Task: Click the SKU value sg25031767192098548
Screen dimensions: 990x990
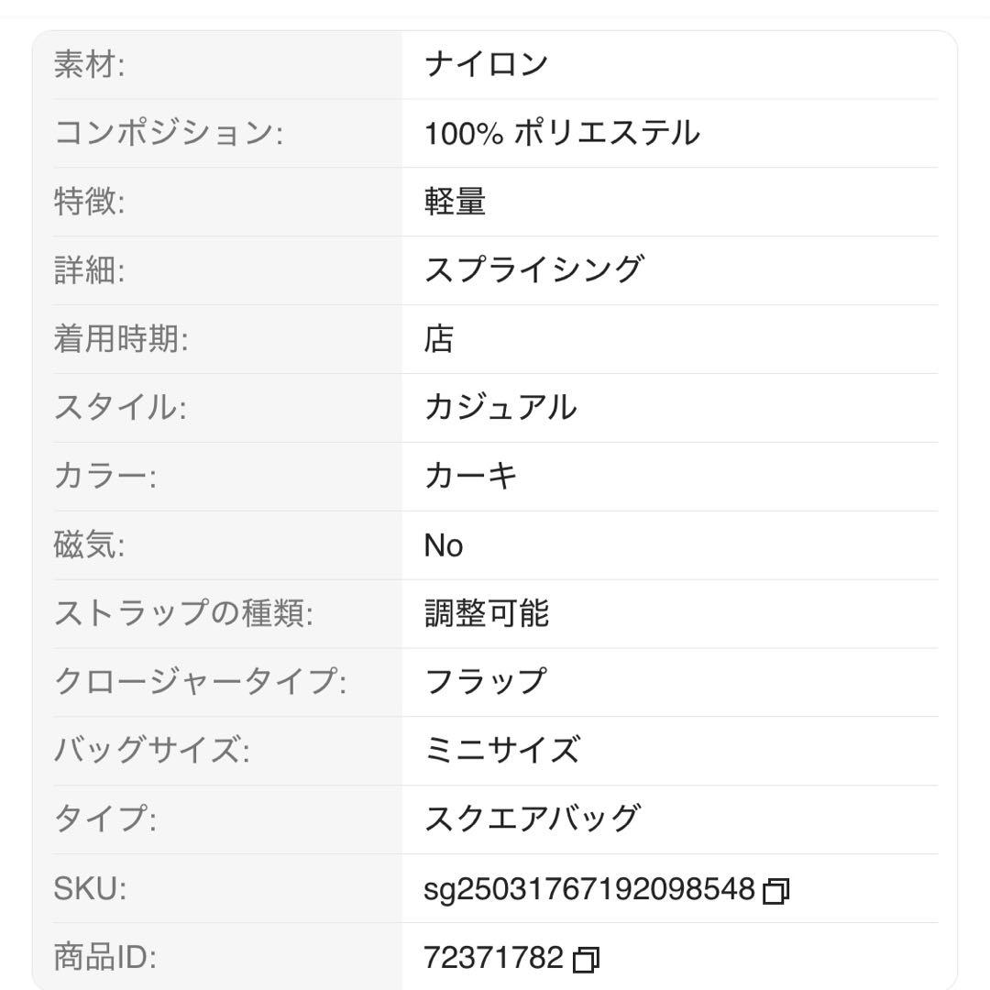Action: click(x=589, y=888)
